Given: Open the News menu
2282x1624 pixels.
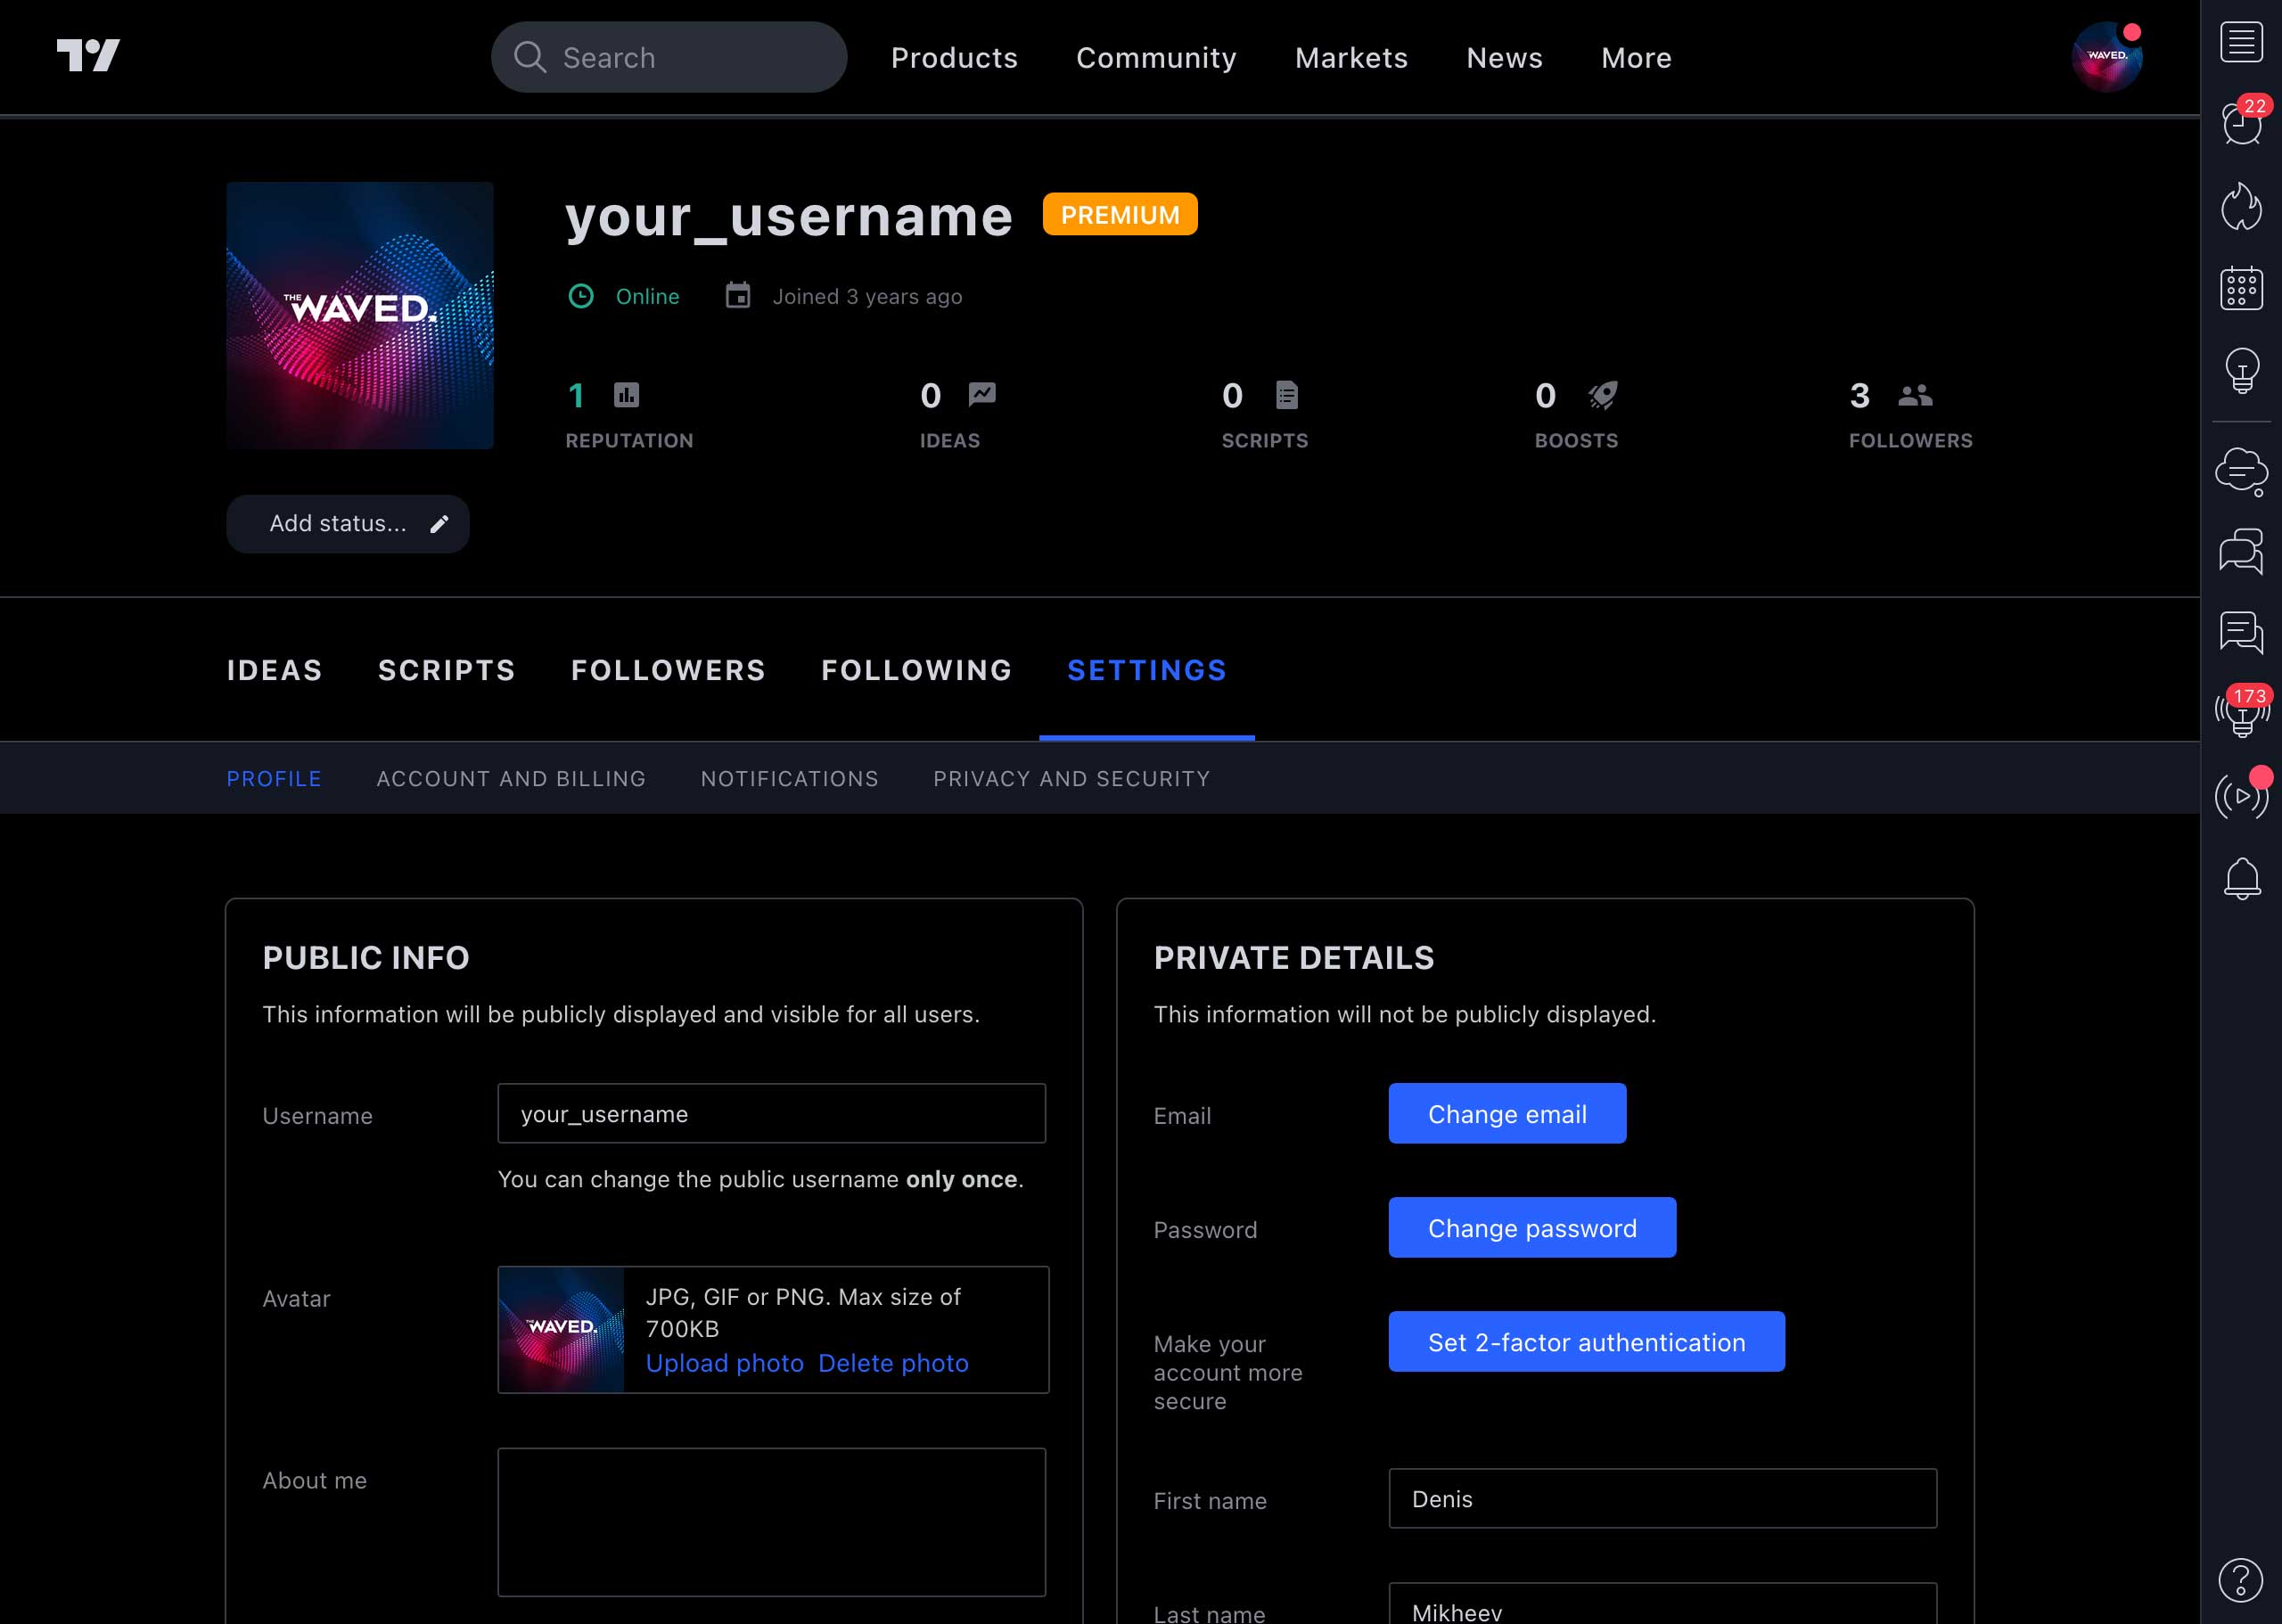Looking at the screenshot, I should [1504, 58].
